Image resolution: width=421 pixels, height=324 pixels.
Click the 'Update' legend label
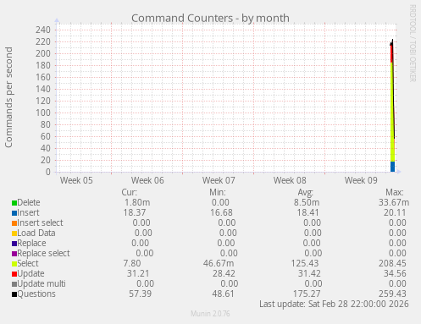[30, 273]
